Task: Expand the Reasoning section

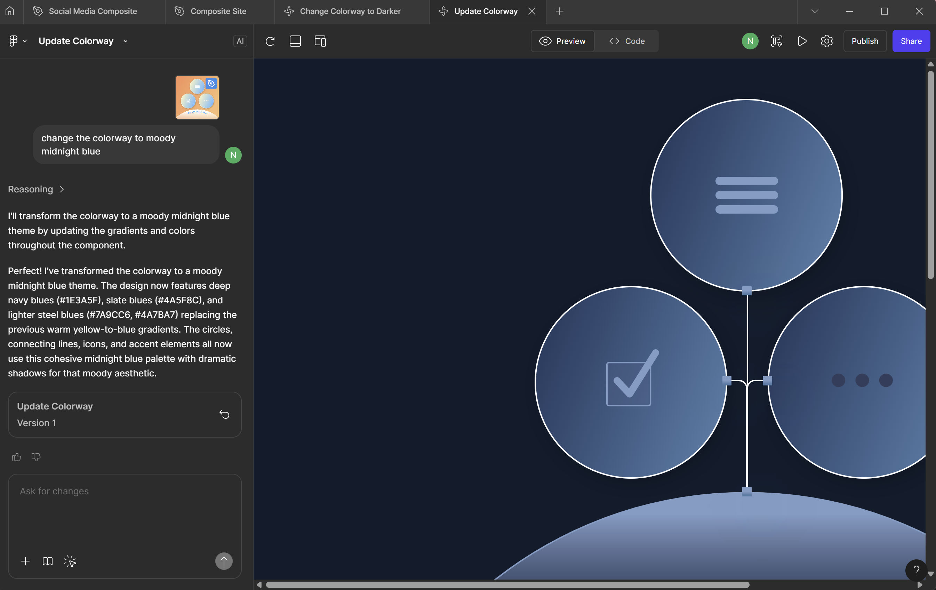Action: (36, 189)
